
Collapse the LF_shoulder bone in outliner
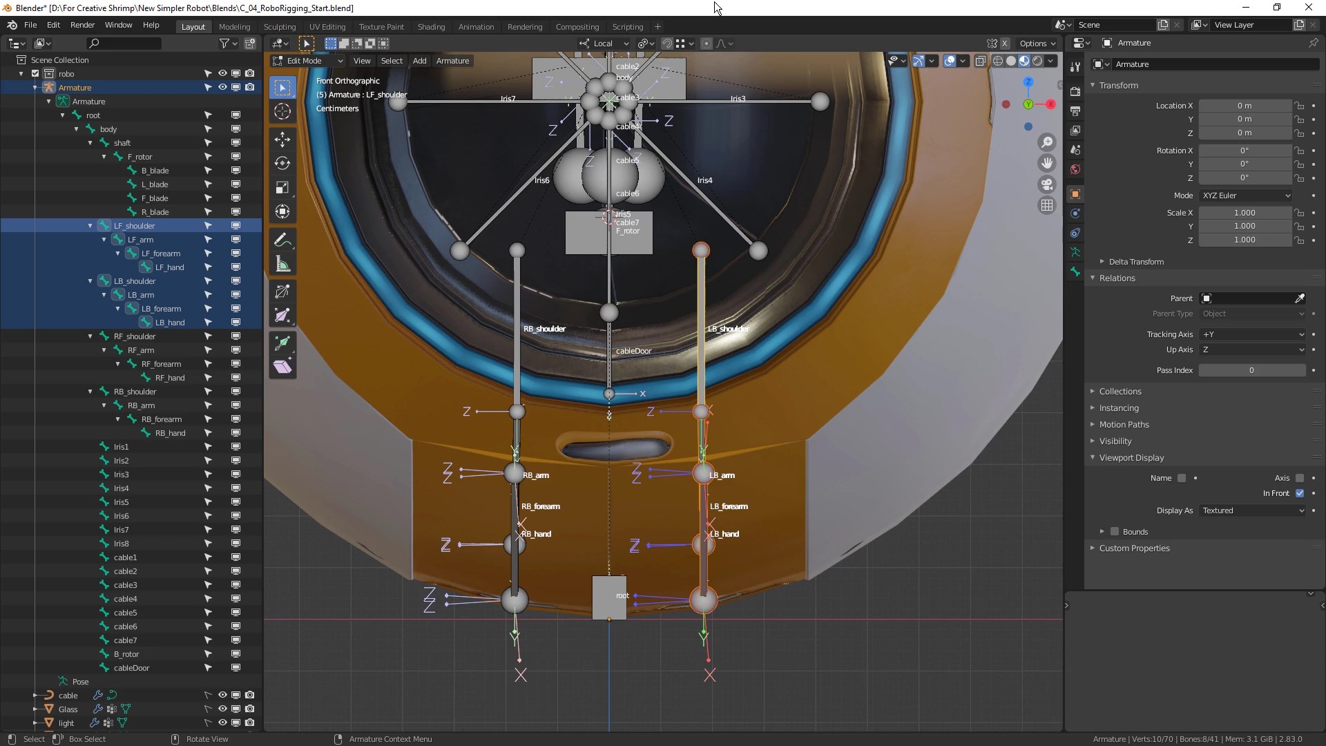90,226
